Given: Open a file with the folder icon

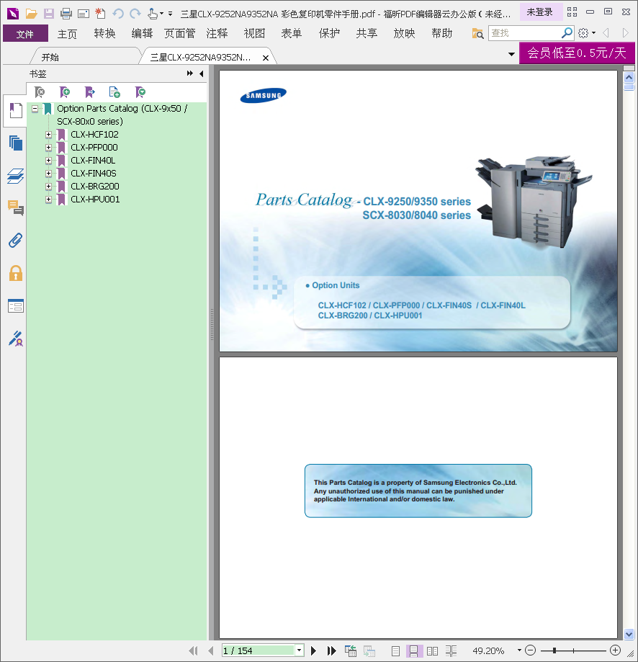Looking at the screenshot, I should pyautogui.click(x=31, y=14).
